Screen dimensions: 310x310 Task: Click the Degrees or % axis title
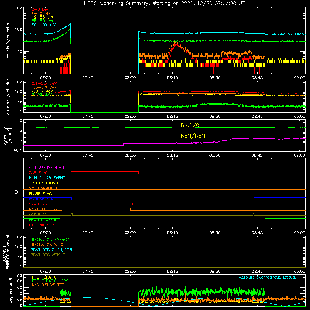(x=10, y=290)
